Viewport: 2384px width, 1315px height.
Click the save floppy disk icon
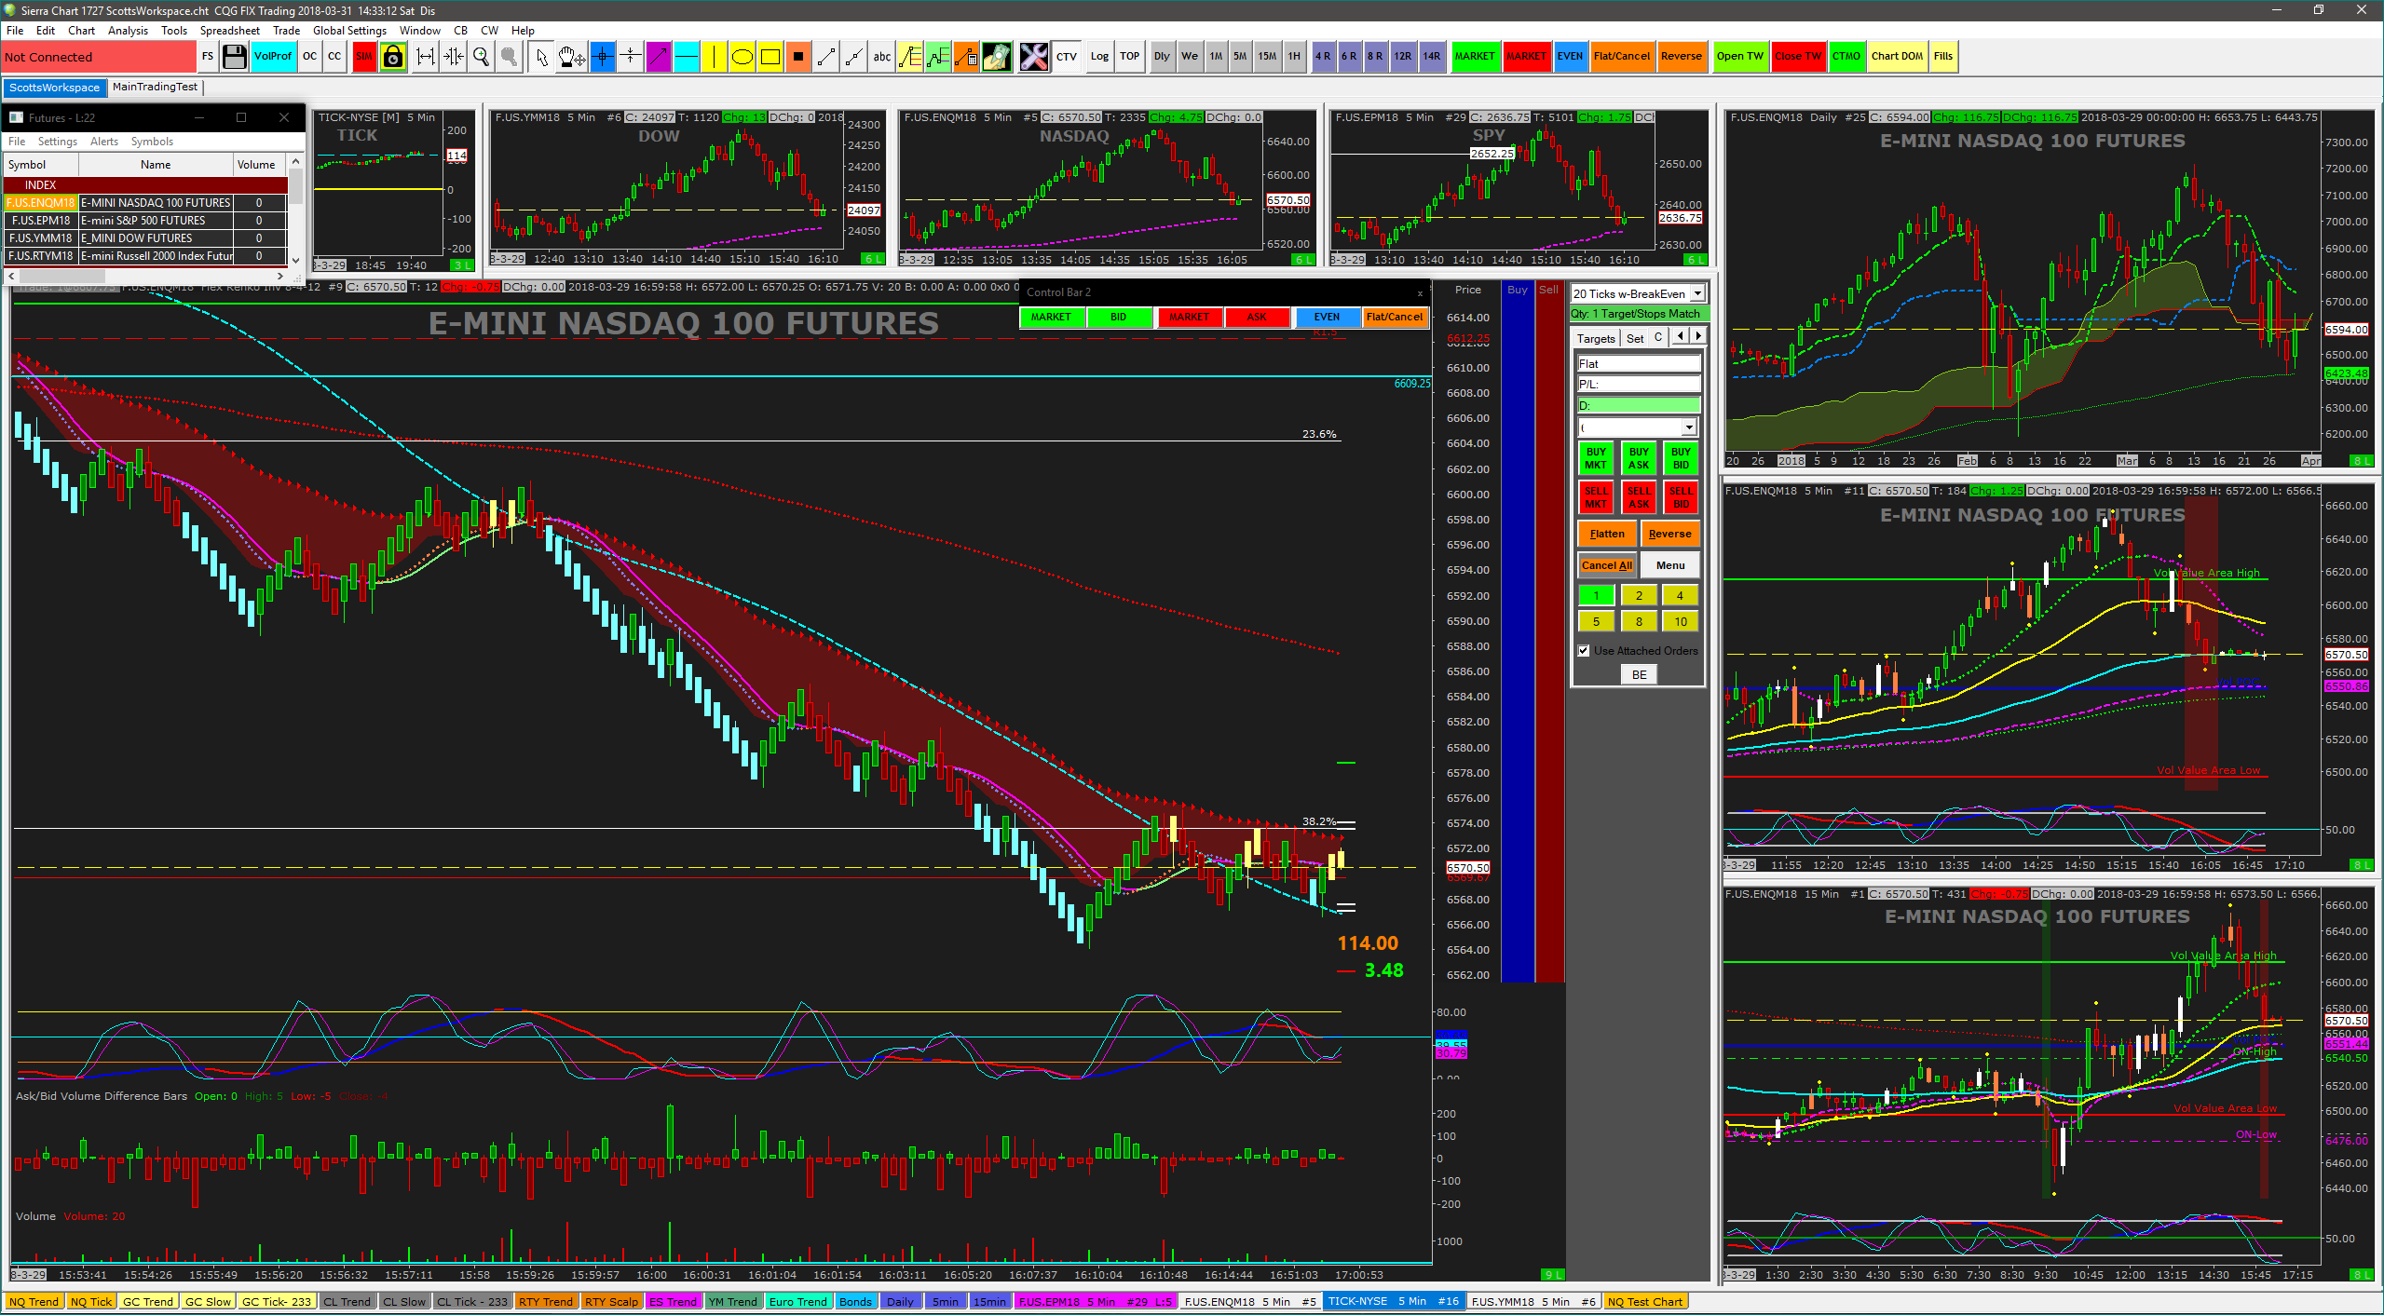(235, 57)
